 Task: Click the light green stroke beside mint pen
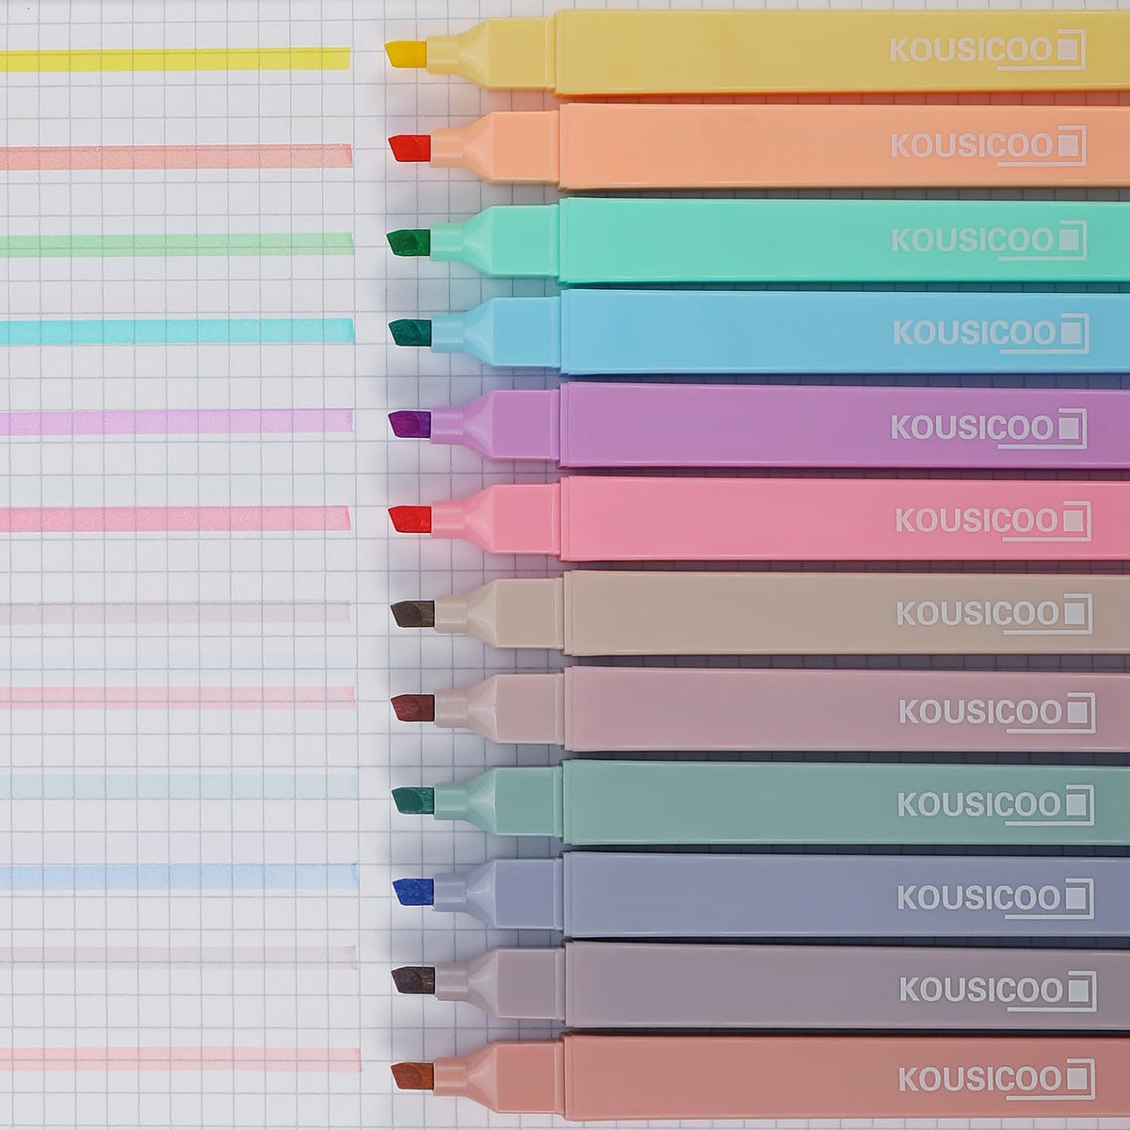pyautogui.click(x=177, y=245)
